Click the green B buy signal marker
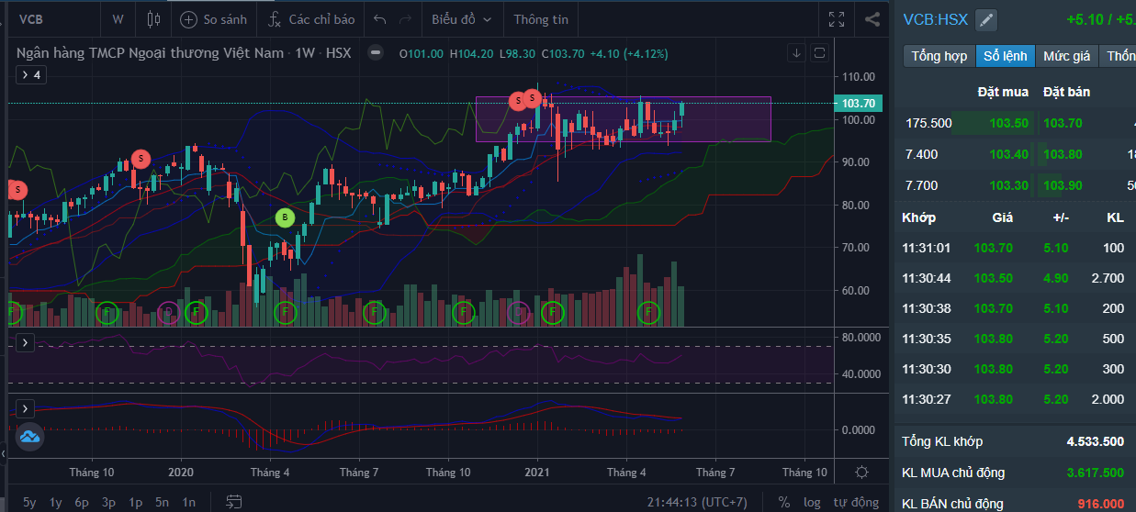This screenshot has height=512, width=1136. coord(286,217)
